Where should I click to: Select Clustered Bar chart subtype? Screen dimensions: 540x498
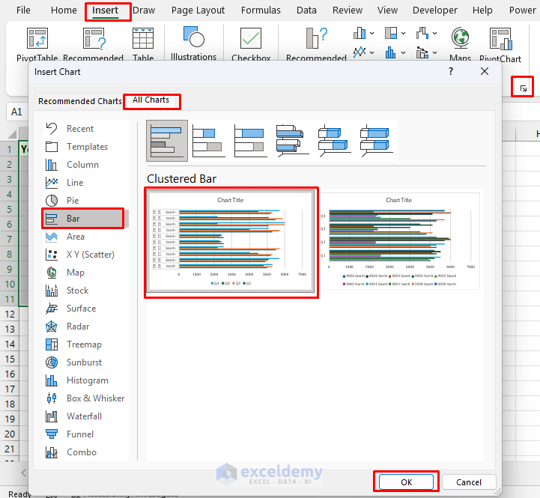click(167, 141)
